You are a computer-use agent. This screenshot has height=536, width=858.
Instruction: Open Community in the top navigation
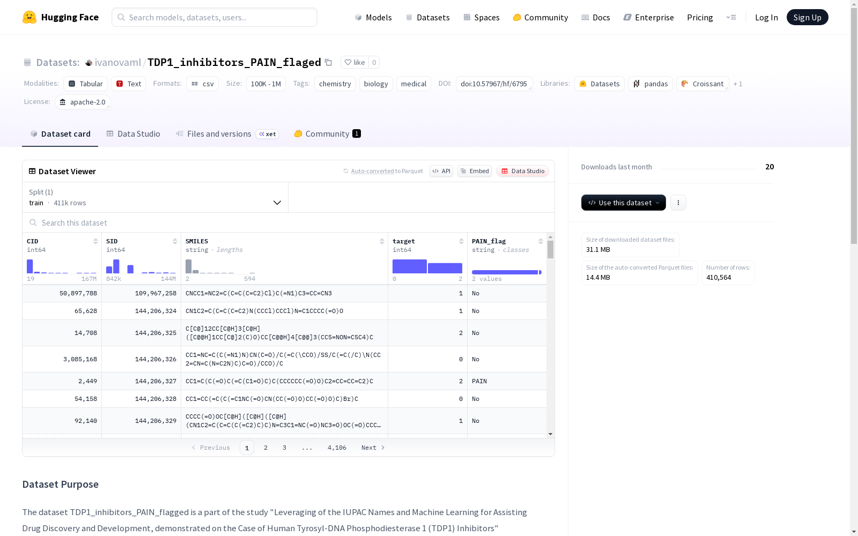(x=541, y=17)
